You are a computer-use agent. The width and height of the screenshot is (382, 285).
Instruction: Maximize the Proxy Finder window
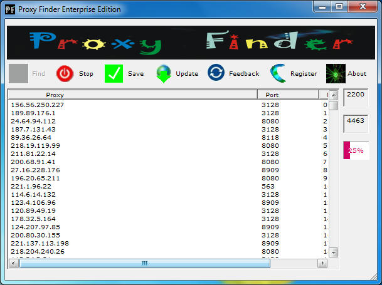339,6
